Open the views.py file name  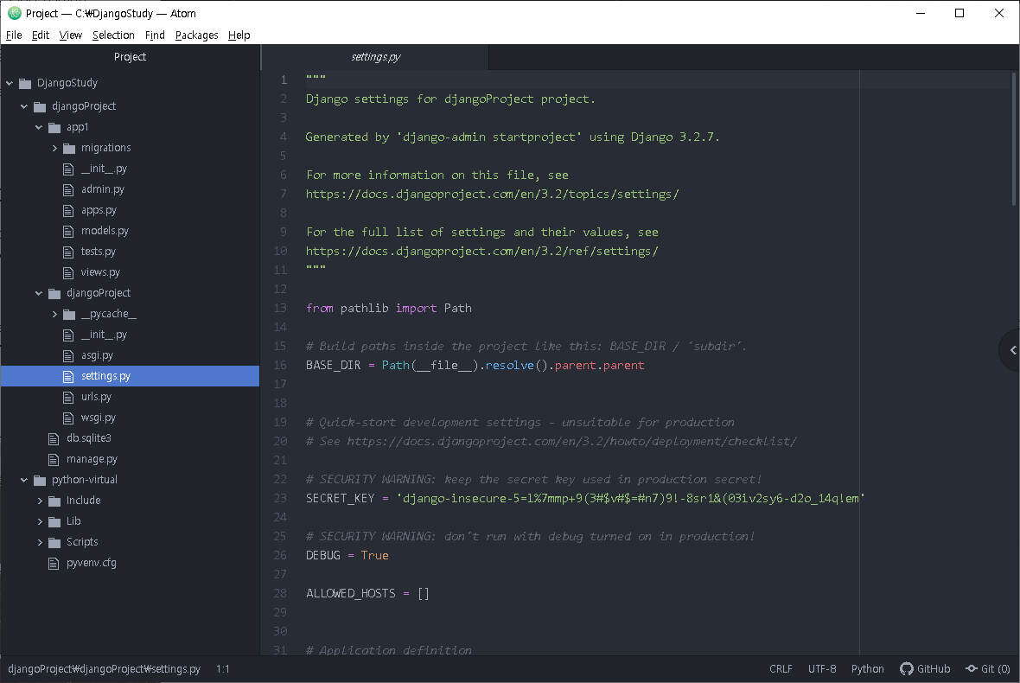(x=100, y=272)
